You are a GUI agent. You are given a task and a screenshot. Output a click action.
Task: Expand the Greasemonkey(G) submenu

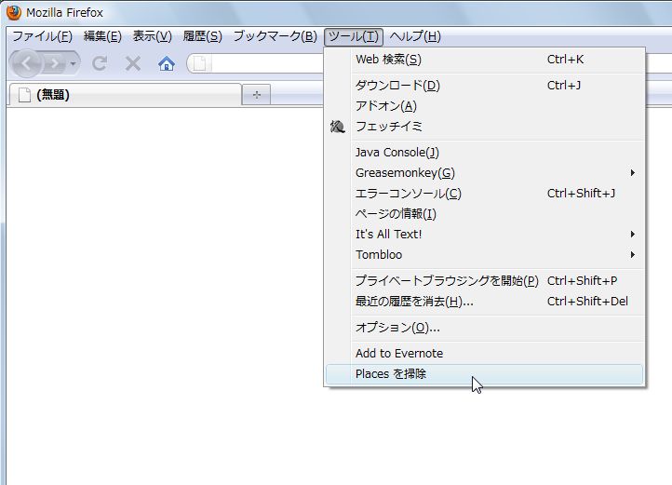coord(484,173)
